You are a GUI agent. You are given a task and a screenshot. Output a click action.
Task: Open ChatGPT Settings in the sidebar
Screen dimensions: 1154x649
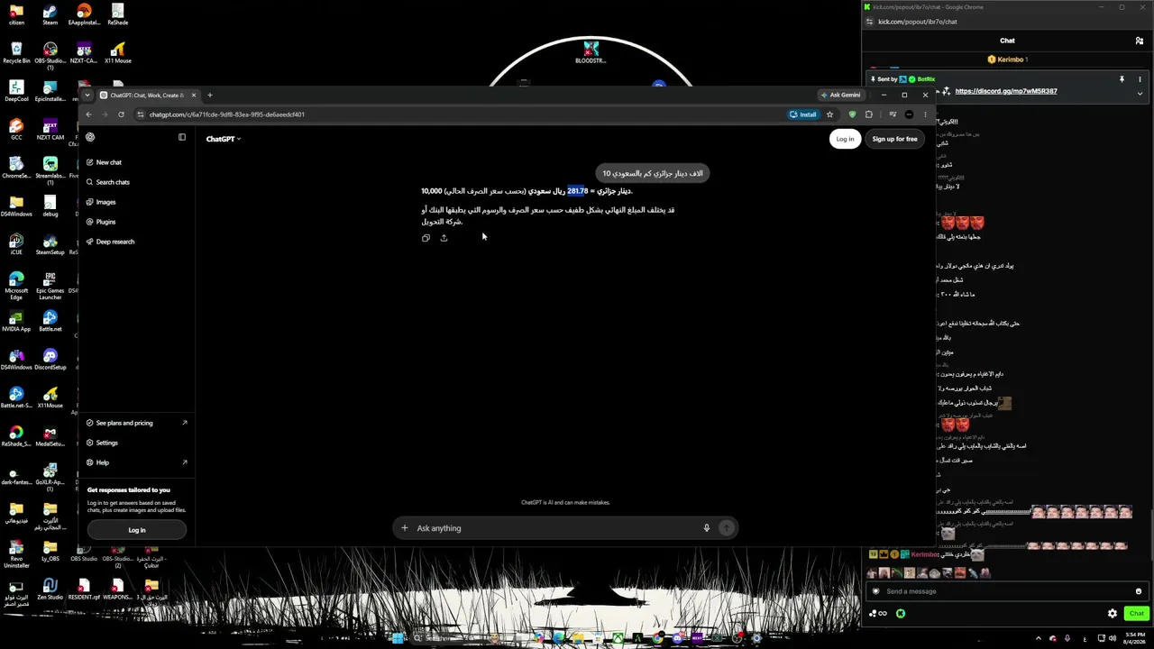click(137, 443)
